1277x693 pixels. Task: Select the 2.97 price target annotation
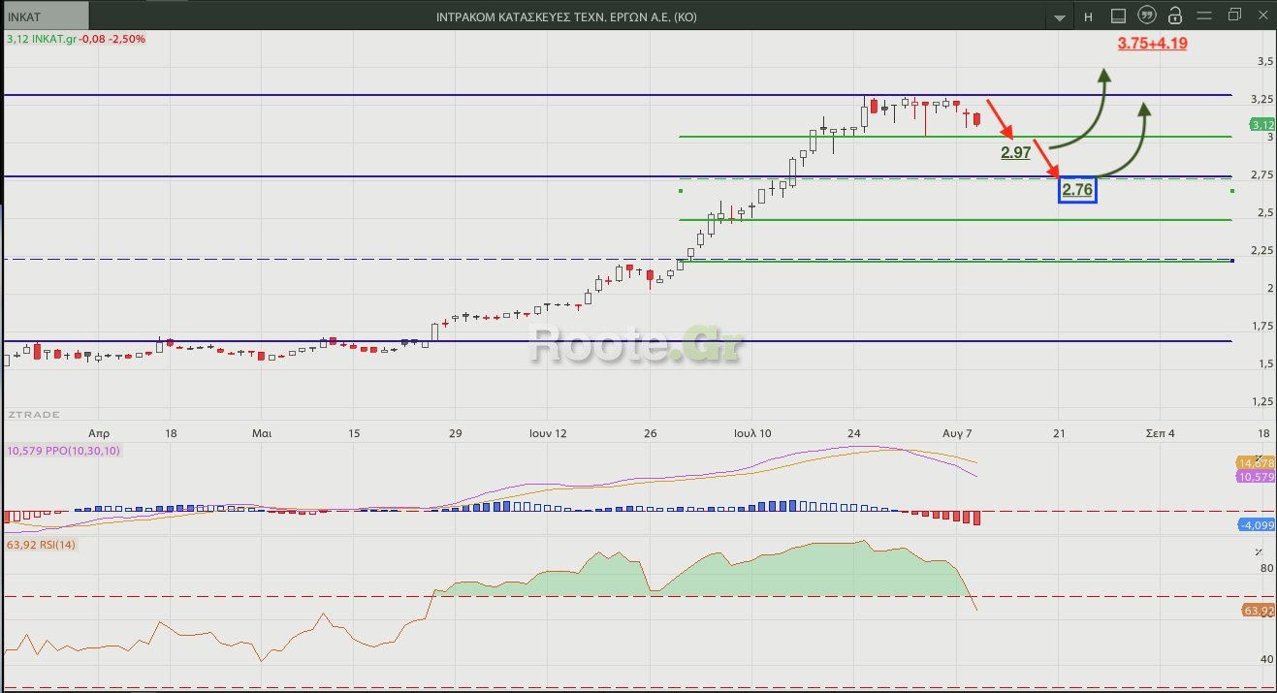[x=1015, y=153]
